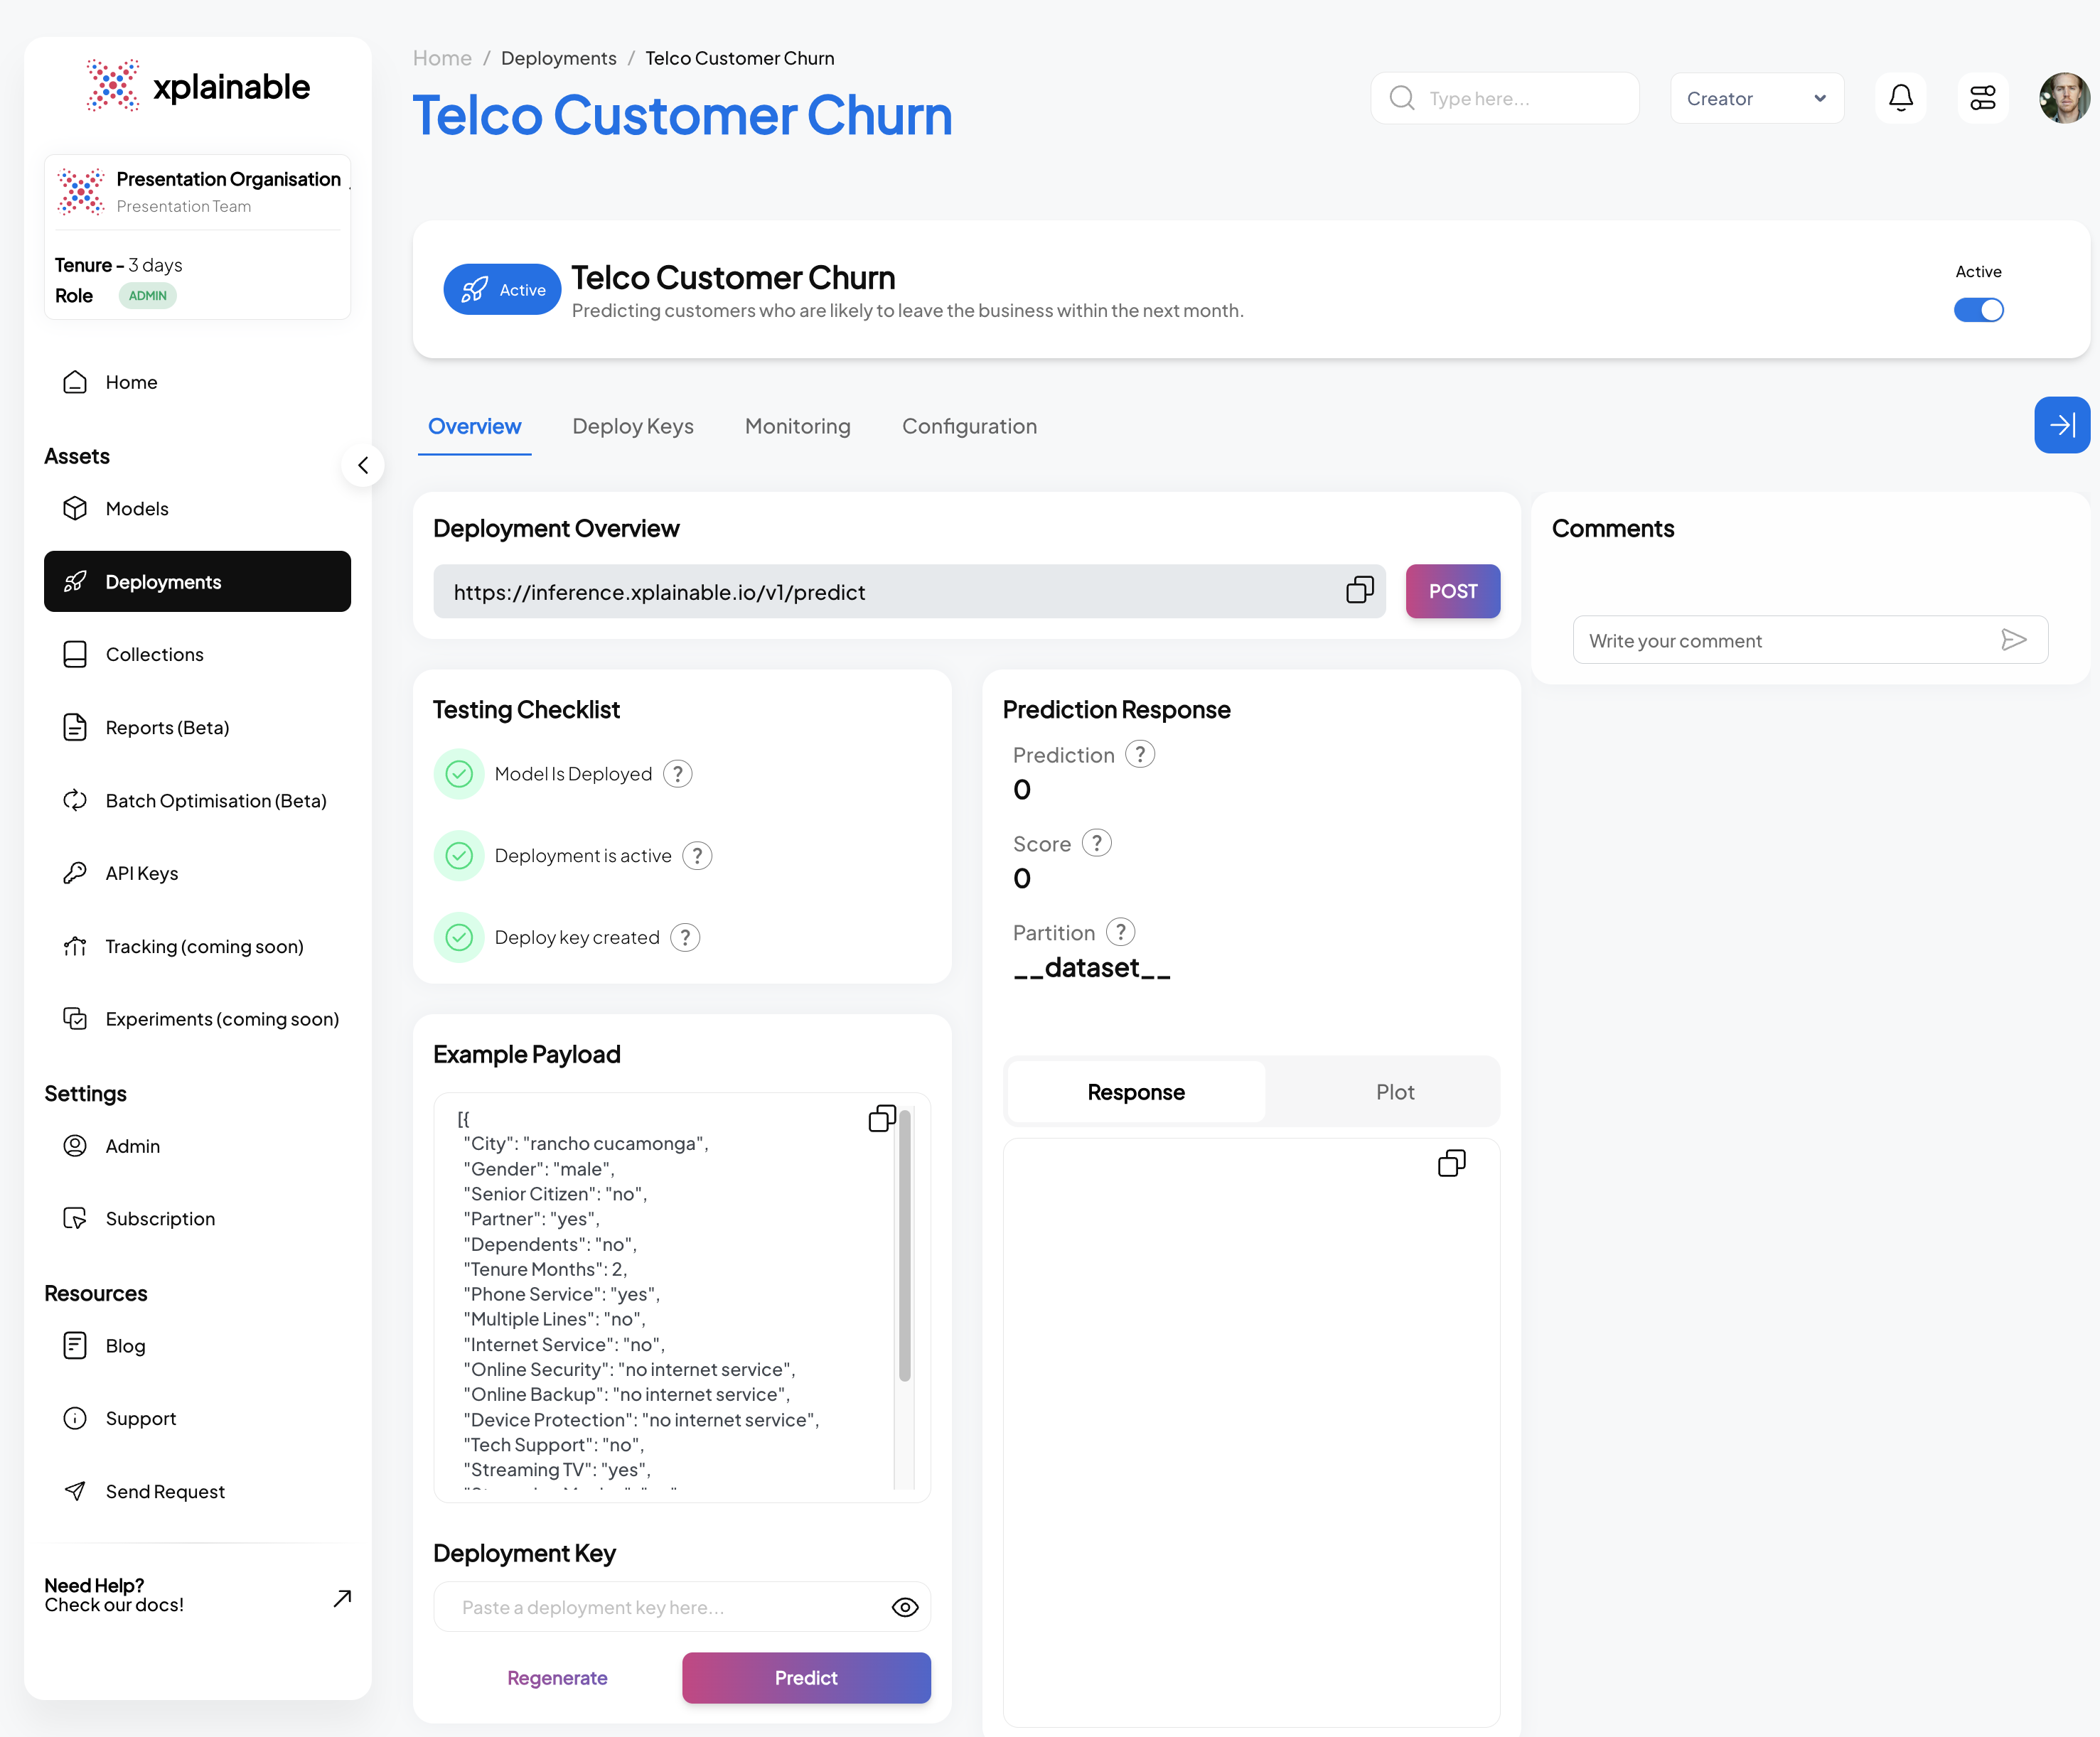Switch to the Configuration tab
This screenshot has width=2100, height=1737.
[x=969, y=426]
